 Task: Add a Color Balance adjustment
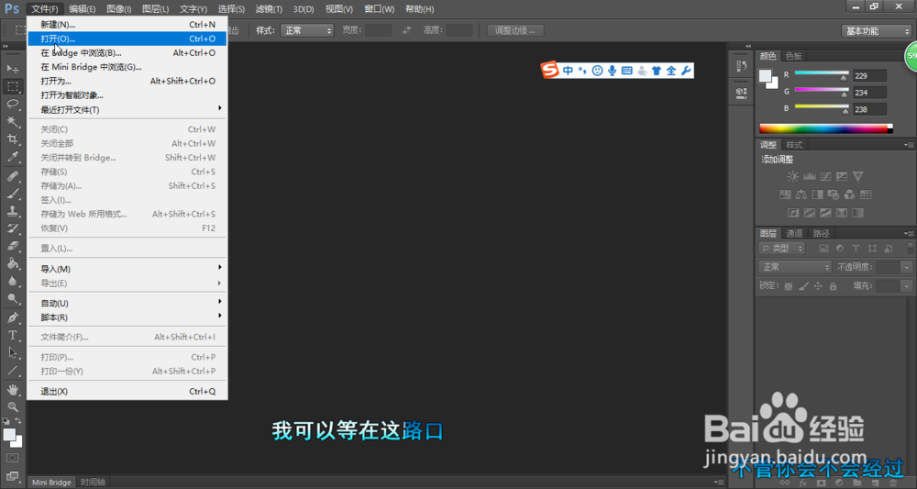[801, 194]
